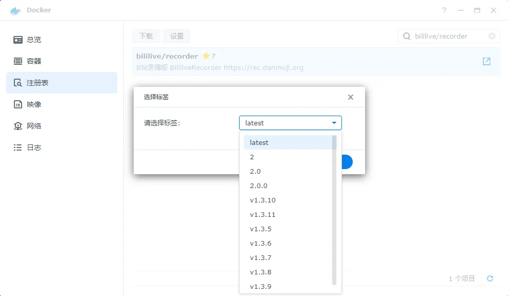The height and width of the screenshot is (296, 508).
Task: Close the Docker window
Action: click(494, 10)
